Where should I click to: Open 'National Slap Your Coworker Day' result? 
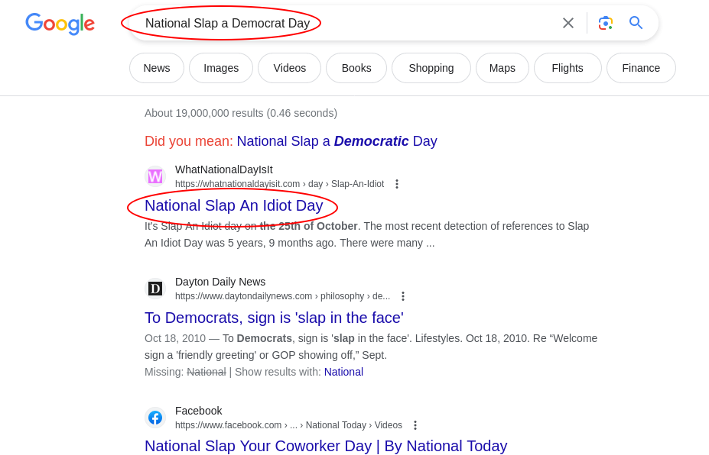[x=326, y=446]
